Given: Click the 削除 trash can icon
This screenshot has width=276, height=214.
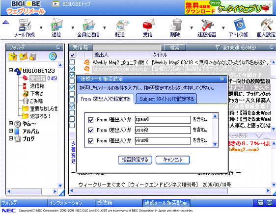Looking at the screenshot, I should click(x=175, y=25).
